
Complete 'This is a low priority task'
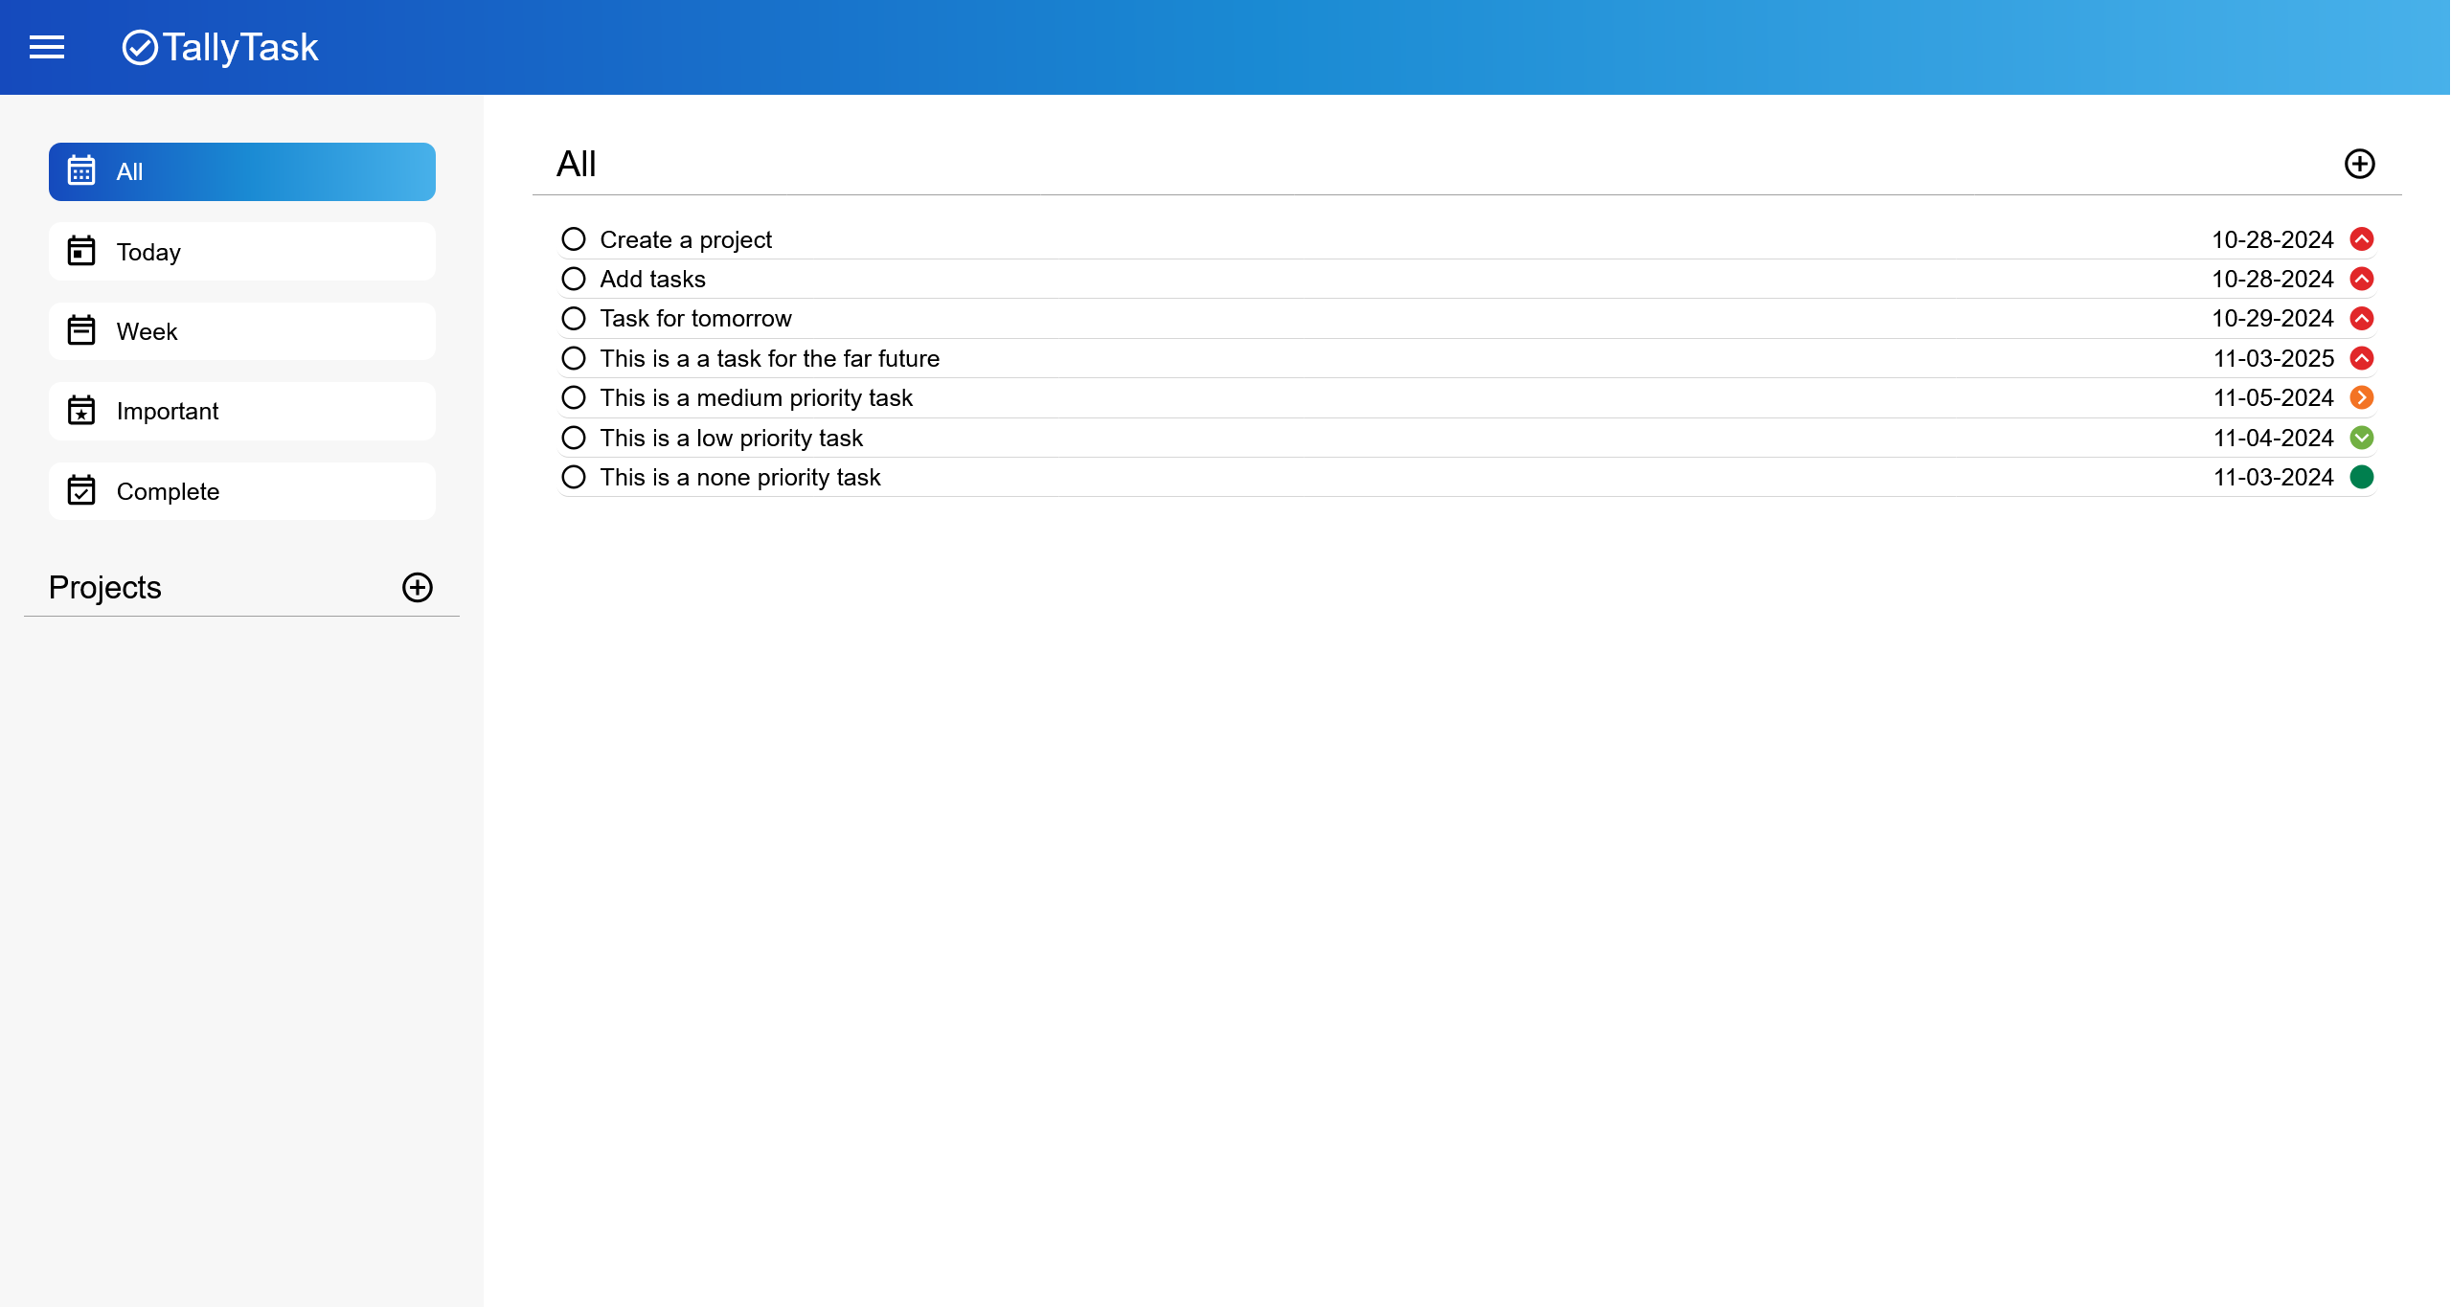click(x=574, y=438)
